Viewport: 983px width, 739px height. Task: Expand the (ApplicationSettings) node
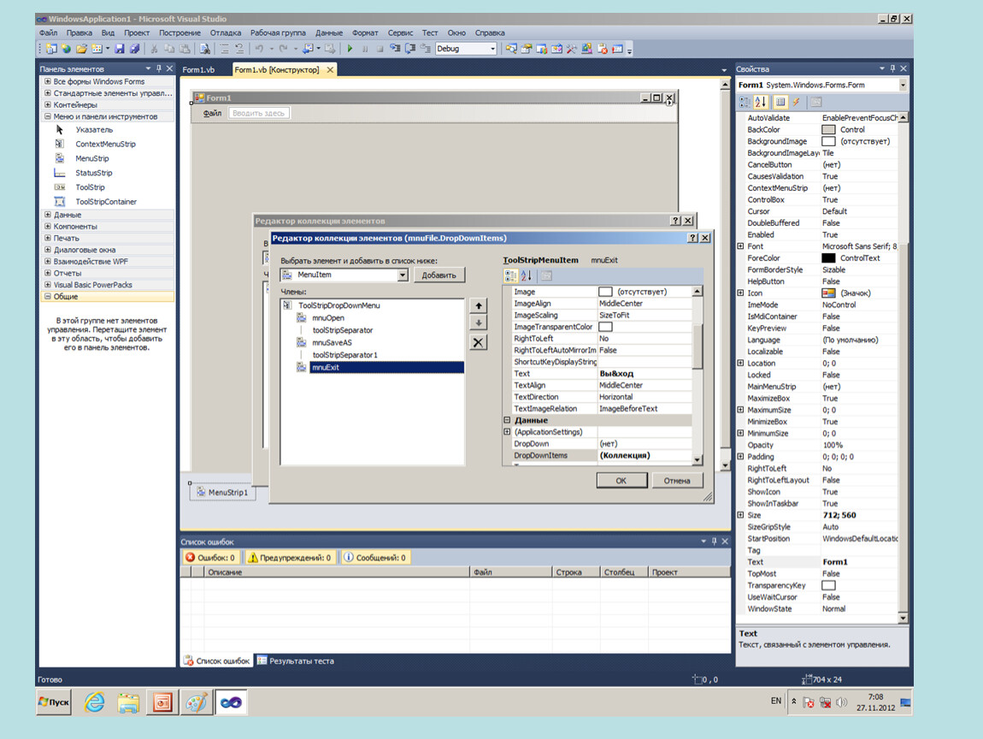click(507, 432)
